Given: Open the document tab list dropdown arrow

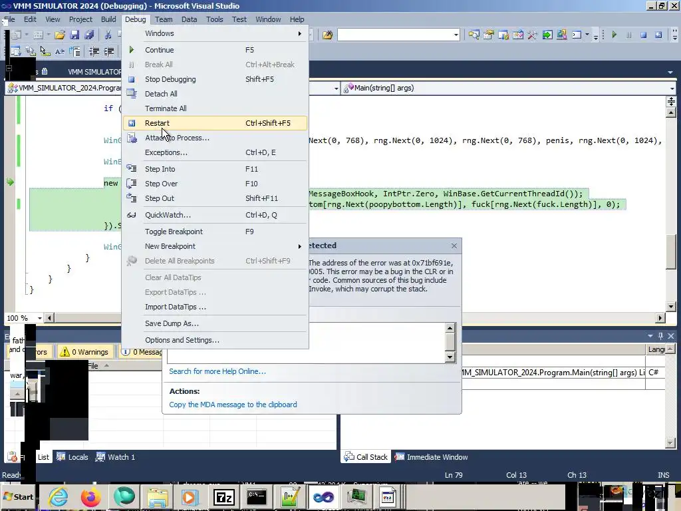Looking at the screenshot, I should [x=670, y=72].
